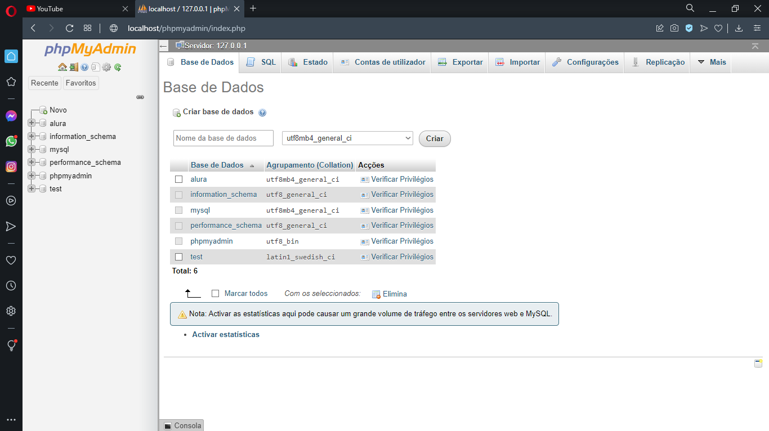Reload the page in the browser toolbar

[x=70, y=28]
